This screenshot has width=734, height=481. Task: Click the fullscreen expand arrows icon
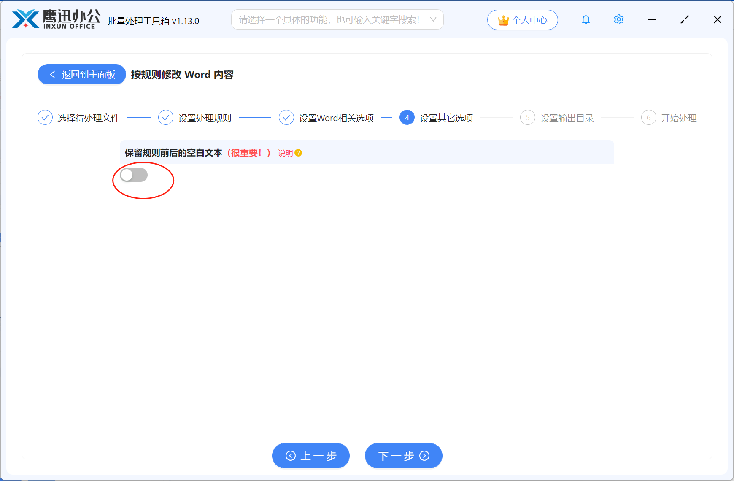tap(684, 19)
